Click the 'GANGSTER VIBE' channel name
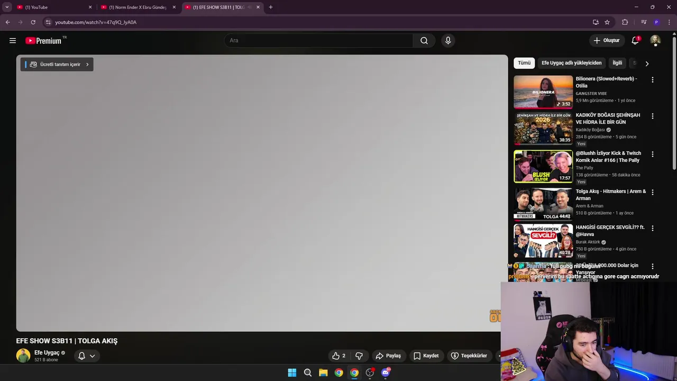 (591, 94)
